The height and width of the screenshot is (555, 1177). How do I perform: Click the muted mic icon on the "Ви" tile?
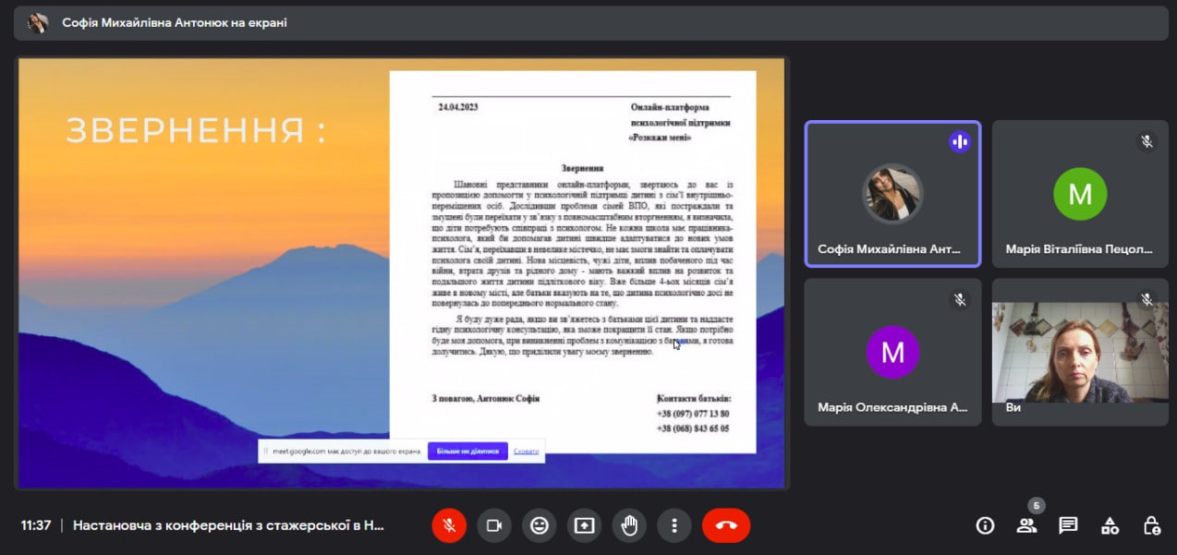(x=1147, y=299)
